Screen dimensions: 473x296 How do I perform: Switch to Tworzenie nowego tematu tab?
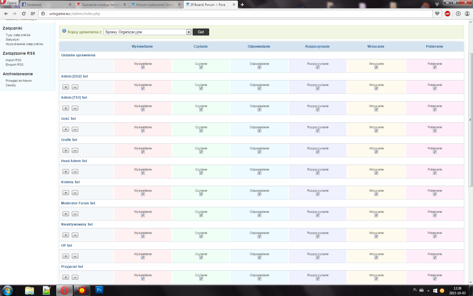pos(100,5)
